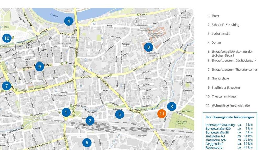Select marker 10 near Am Hagen
The height and width of the screenshot is (150, 268).
(x=7, y=38)
